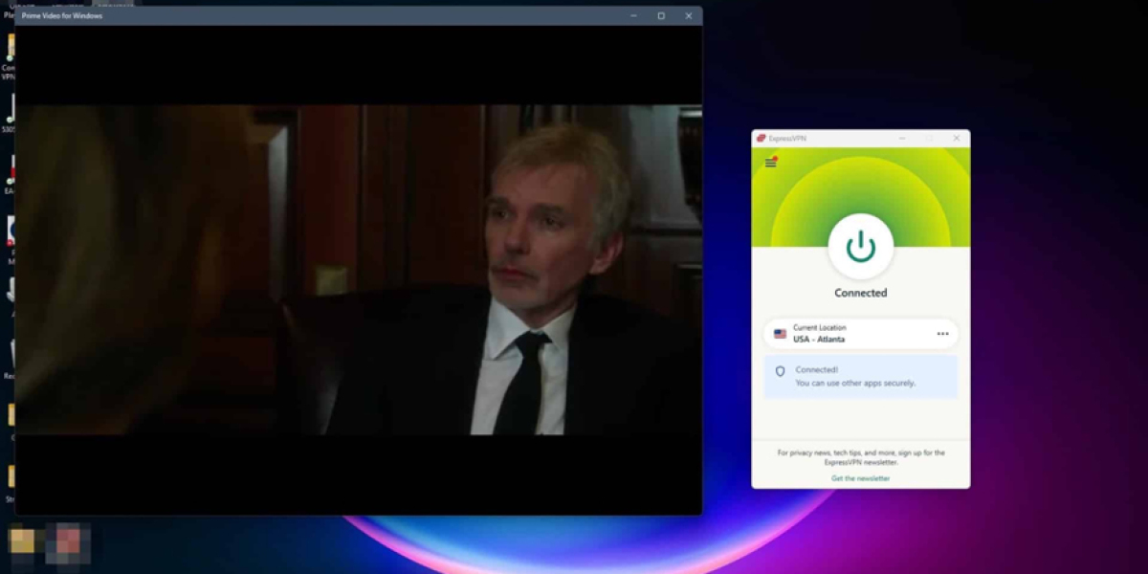The width and height of the screenshot is (1148, 574).
Task: Toggle the VPN power button to disconnect
Action: coord(860,247)
